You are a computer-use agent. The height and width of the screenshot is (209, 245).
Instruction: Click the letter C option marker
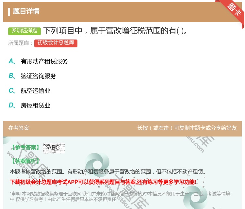(12, 90)
